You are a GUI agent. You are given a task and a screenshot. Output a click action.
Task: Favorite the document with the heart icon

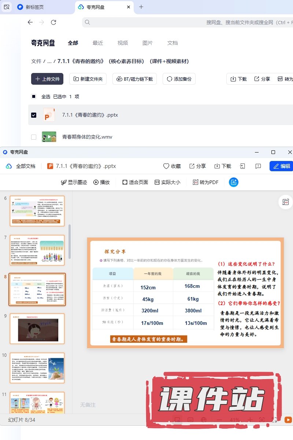166,166
